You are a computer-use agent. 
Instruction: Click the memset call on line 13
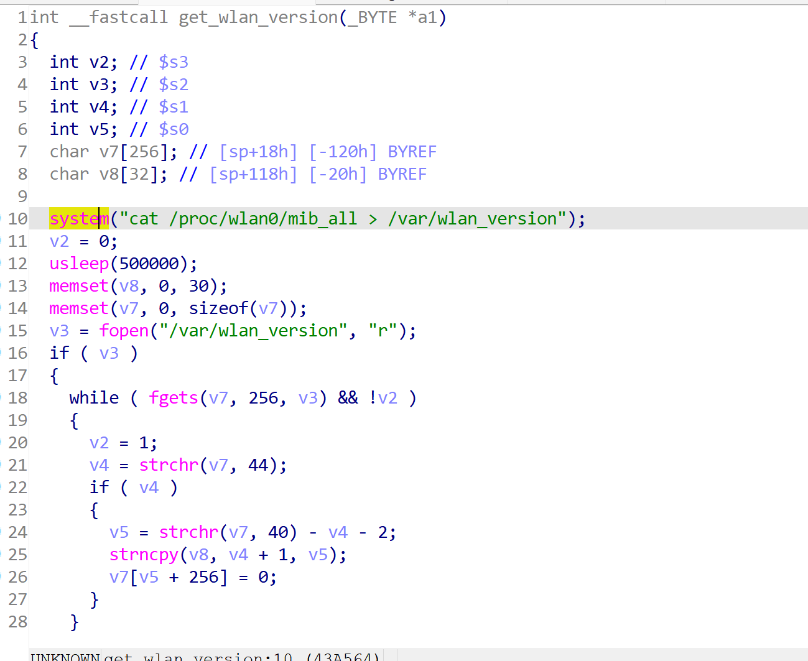click(x=79, y=286)
